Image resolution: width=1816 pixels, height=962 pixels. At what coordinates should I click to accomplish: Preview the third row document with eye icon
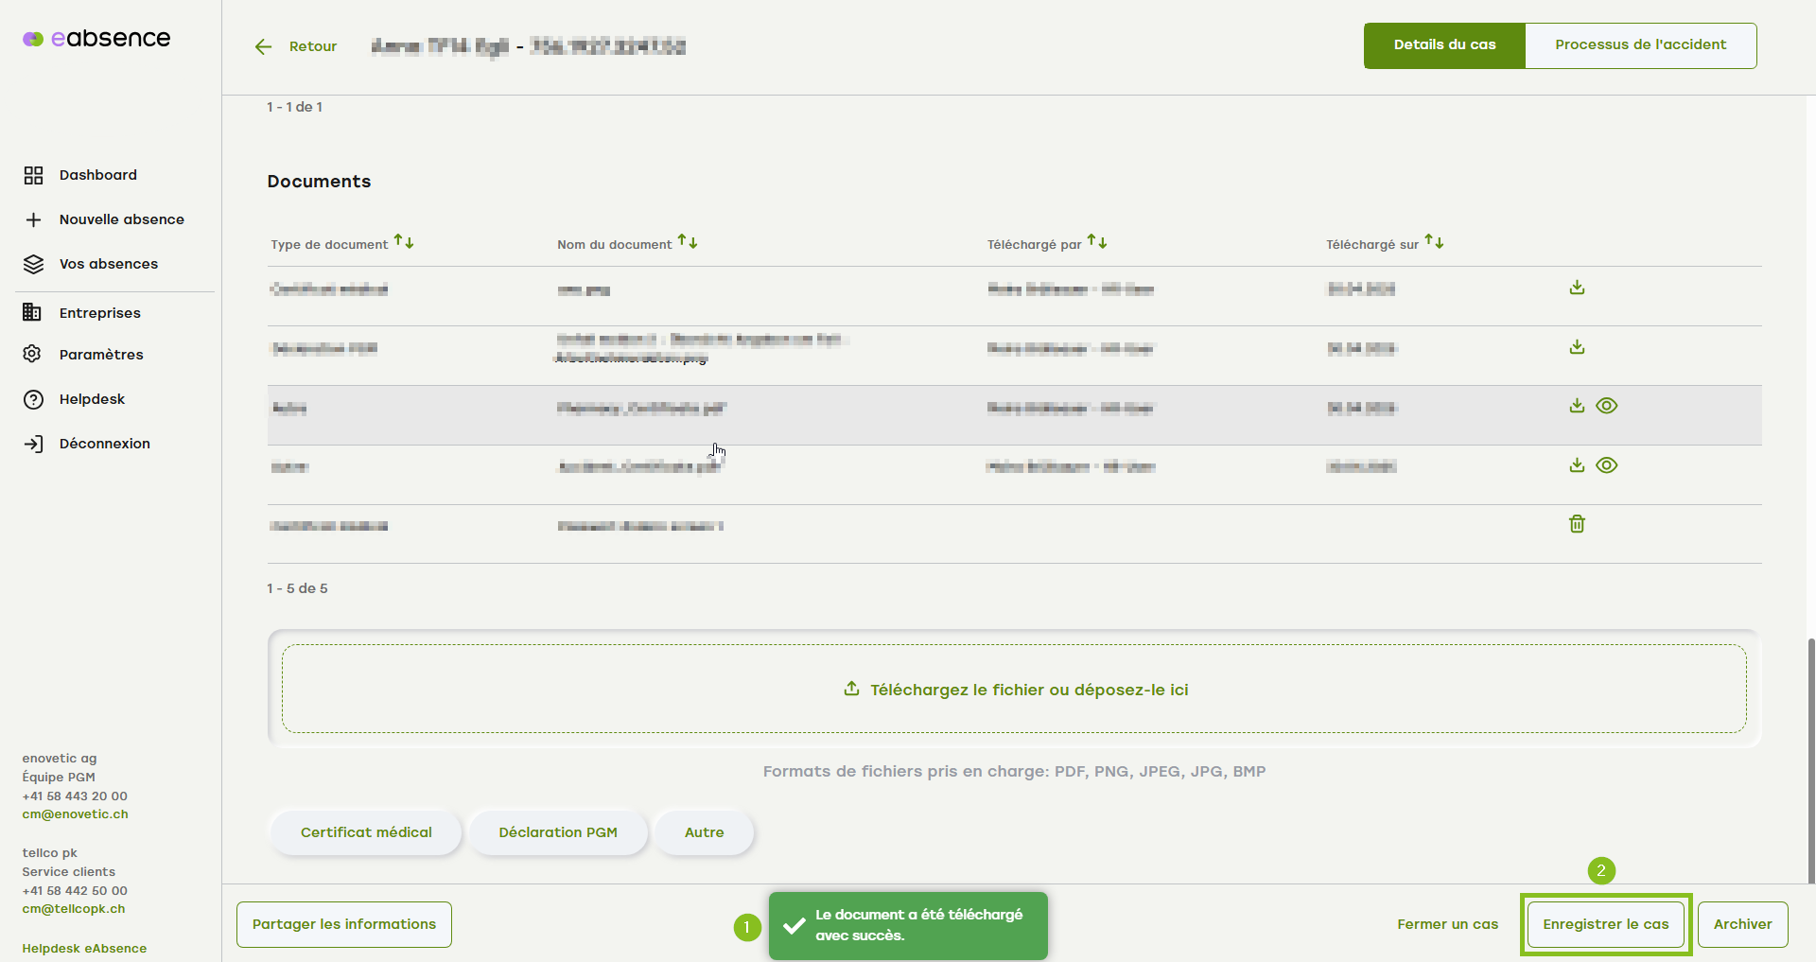click(1606, 406)
